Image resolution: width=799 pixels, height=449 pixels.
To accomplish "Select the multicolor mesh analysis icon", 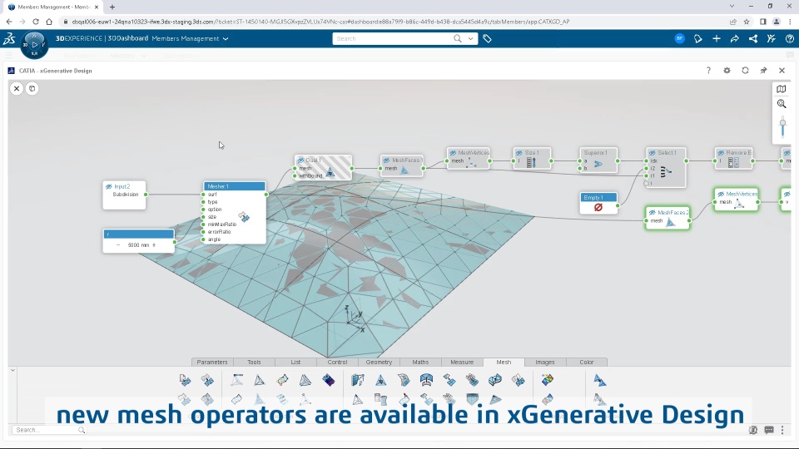I will (548, 380).
